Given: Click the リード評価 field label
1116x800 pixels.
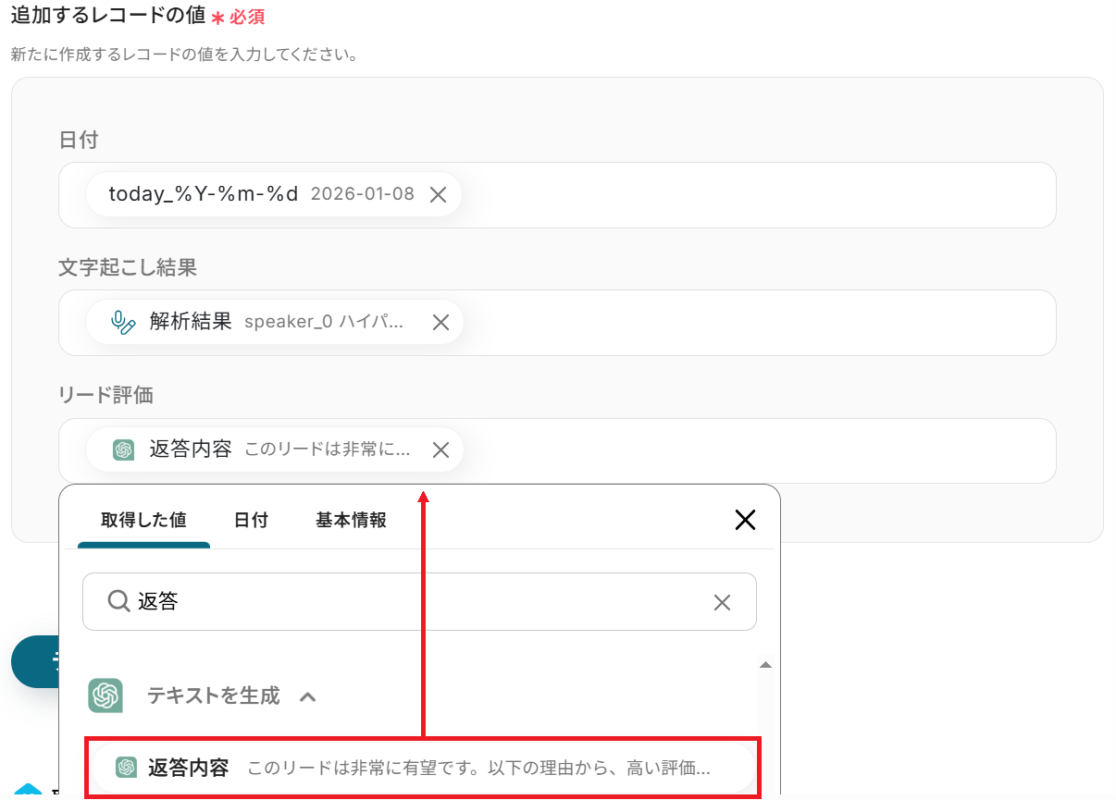Looking at the screenshot, I should pyautogui.click(x=105, y=395).
